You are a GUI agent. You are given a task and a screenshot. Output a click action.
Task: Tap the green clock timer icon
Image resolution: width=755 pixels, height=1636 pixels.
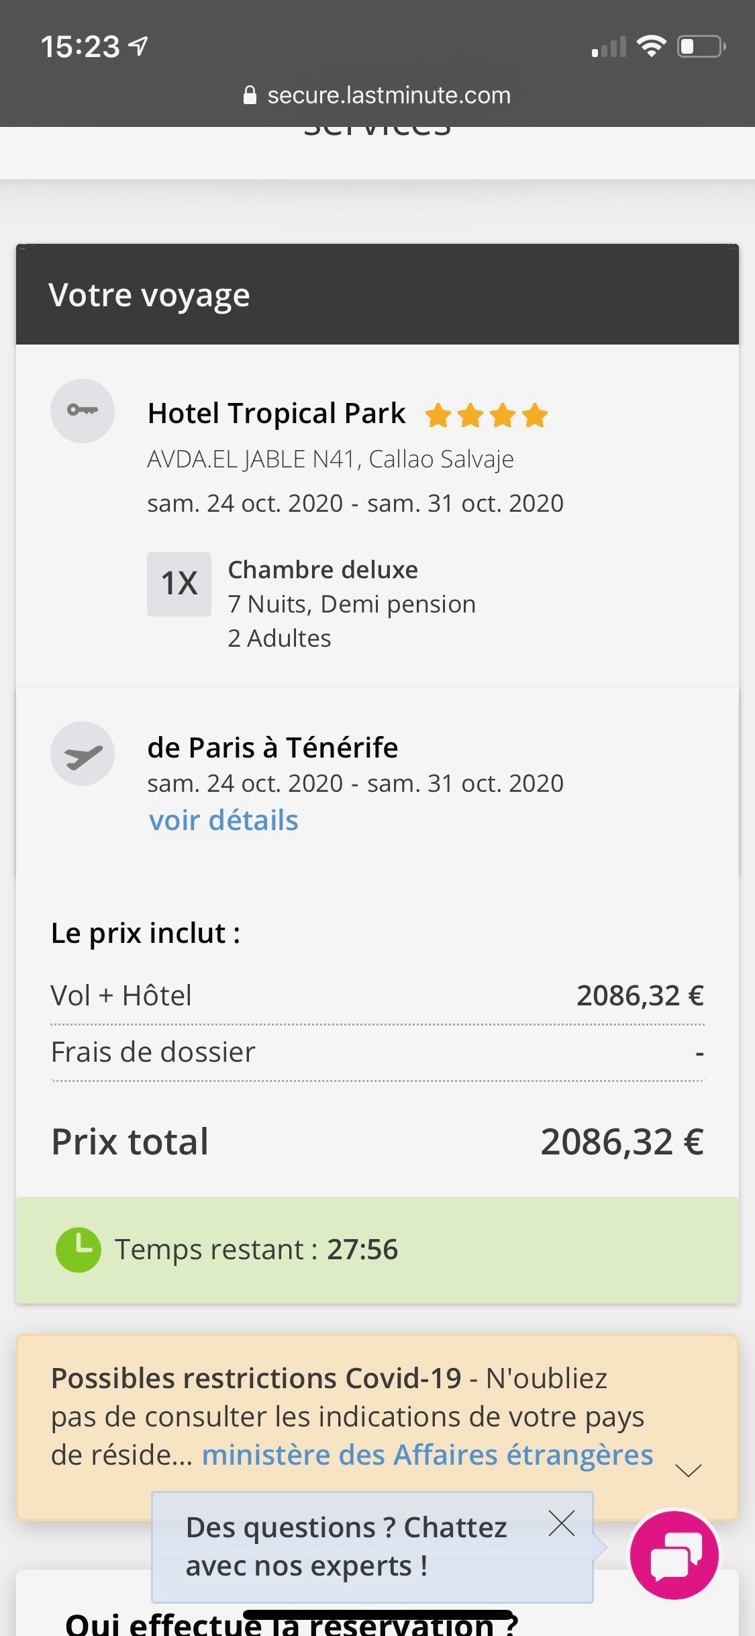pos(79,1250)
